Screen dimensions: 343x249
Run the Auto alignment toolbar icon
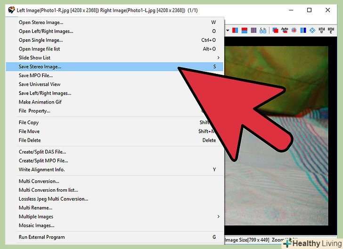285,30
